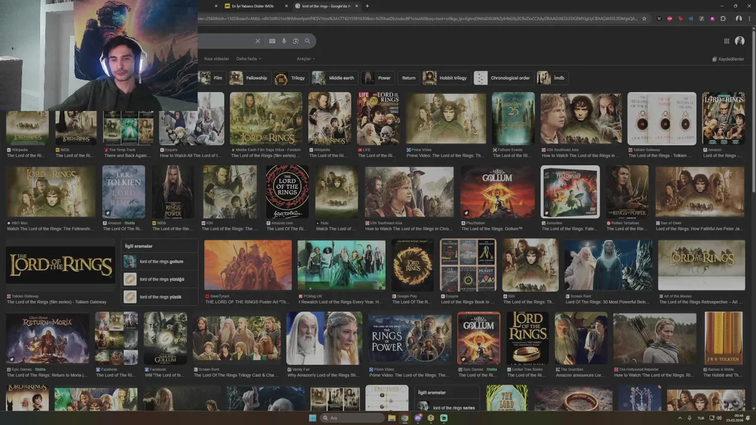Click the magnifier search submit icon
Image resolution: width=756 pixels, height=425 pixels.
307,41
